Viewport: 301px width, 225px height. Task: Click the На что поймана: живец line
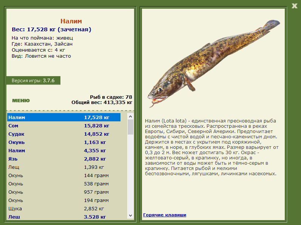[42, 38]
